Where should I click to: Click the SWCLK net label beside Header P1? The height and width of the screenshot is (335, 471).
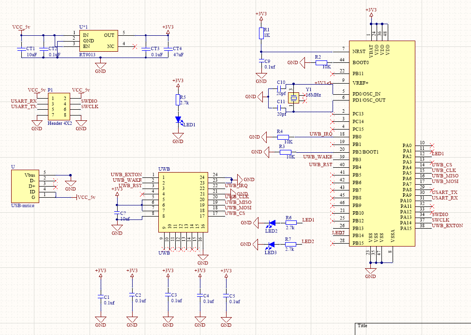point(90,106)
